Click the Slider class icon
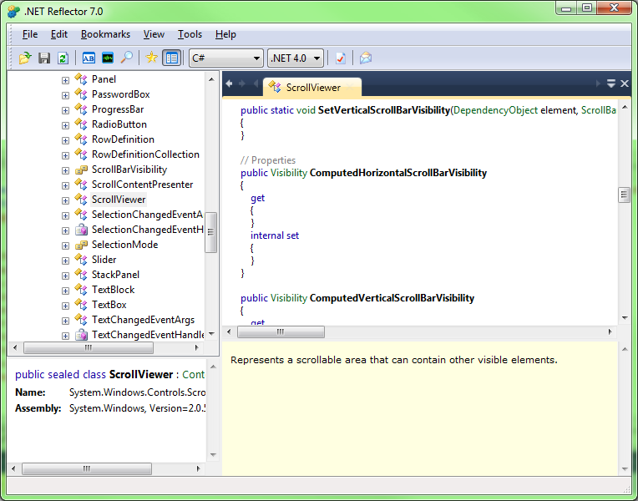The image size is (638, 501). click(81, 260)
